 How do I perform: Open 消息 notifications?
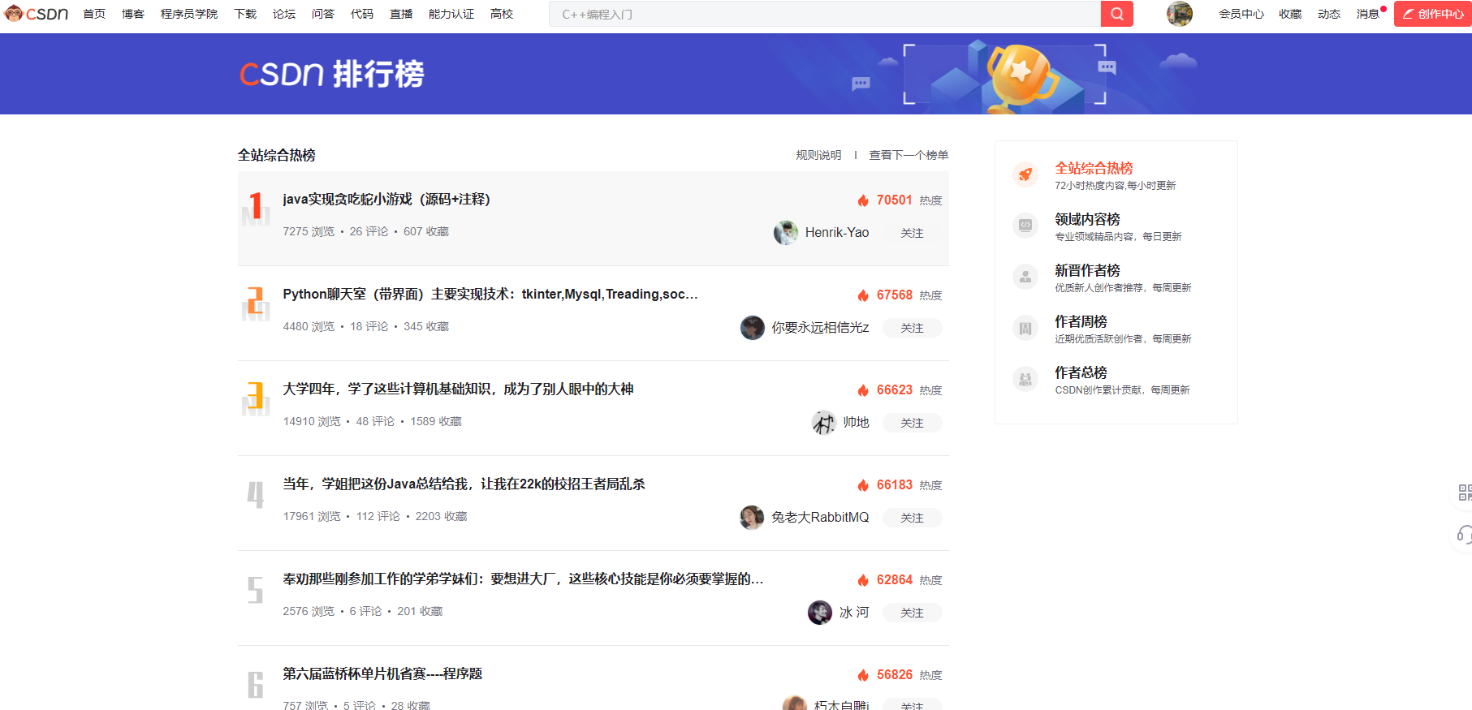coord(1369,14)
